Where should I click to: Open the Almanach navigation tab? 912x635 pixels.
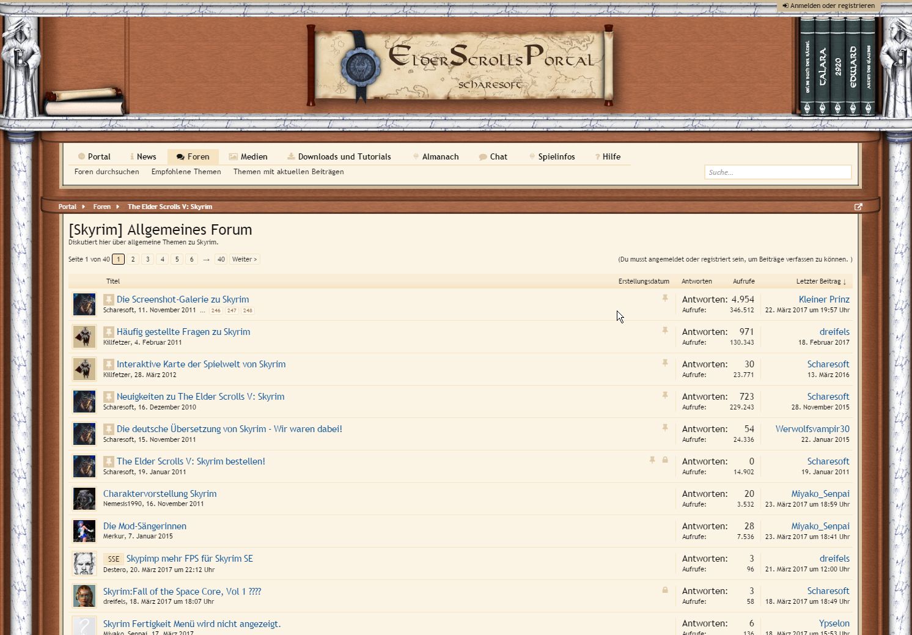[435, 156]
